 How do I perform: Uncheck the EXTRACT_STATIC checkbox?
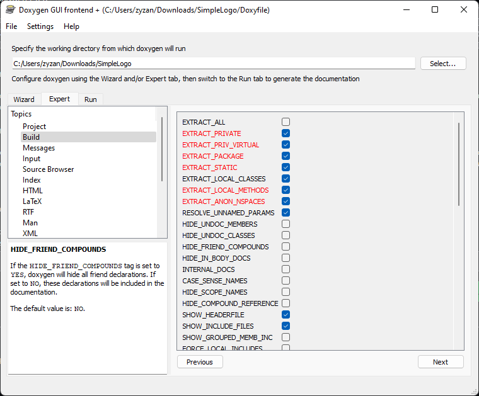[x=286, y=167]
